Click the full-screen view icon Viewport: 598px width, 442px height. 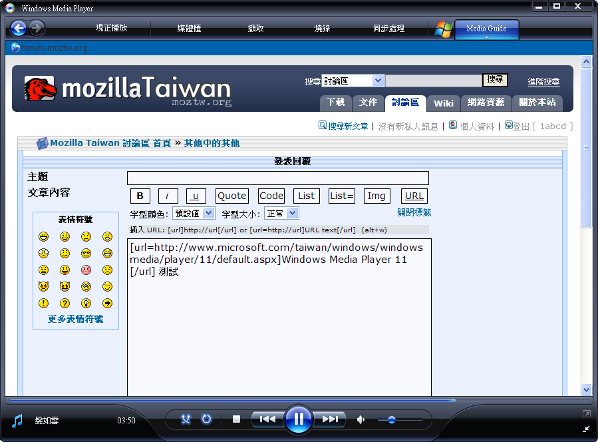586,414
